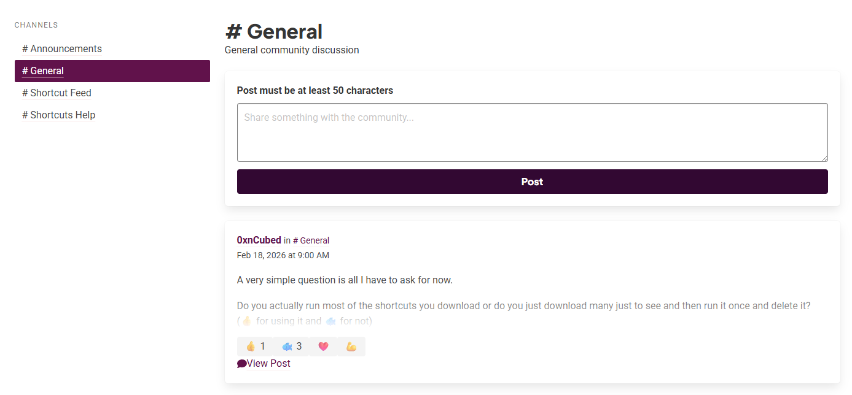Focus the "Share something with the community" text box
Screen dimensions: 852x395
(x=532, y=132)
